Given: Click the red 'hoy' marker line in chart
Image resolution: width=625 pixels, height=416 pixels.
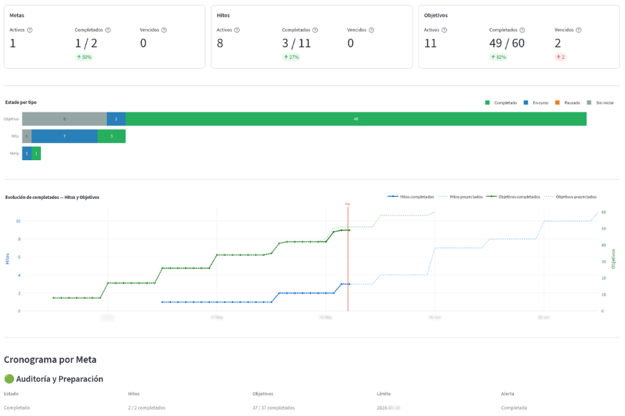Looking at the screenshot, I should pos(348,259).
